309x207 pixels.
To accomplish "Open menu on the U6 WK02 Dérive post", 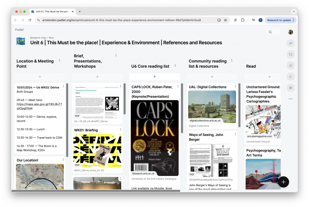I will (x=63, y=86).
